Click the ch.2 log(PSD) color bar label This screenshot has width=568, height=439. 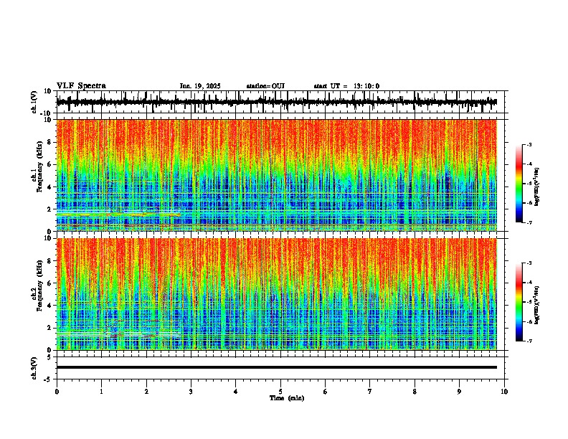537,305
